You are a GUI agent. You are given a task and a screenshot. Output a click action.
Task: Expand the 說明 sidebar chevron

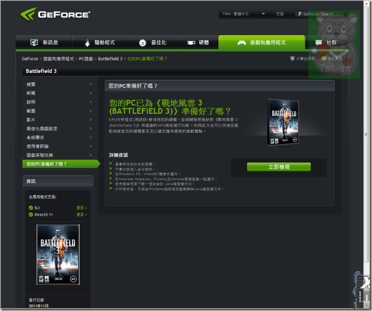pyautogui.click(x=90, y=102)
